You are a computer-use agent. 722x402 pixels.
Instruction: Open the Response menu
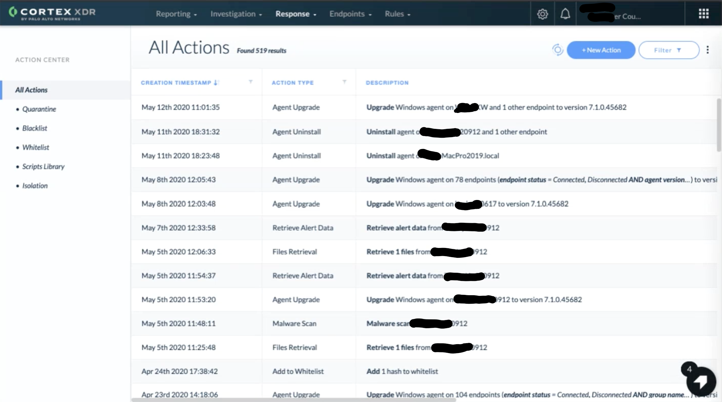pyautogui.click(x=296, y=14)
